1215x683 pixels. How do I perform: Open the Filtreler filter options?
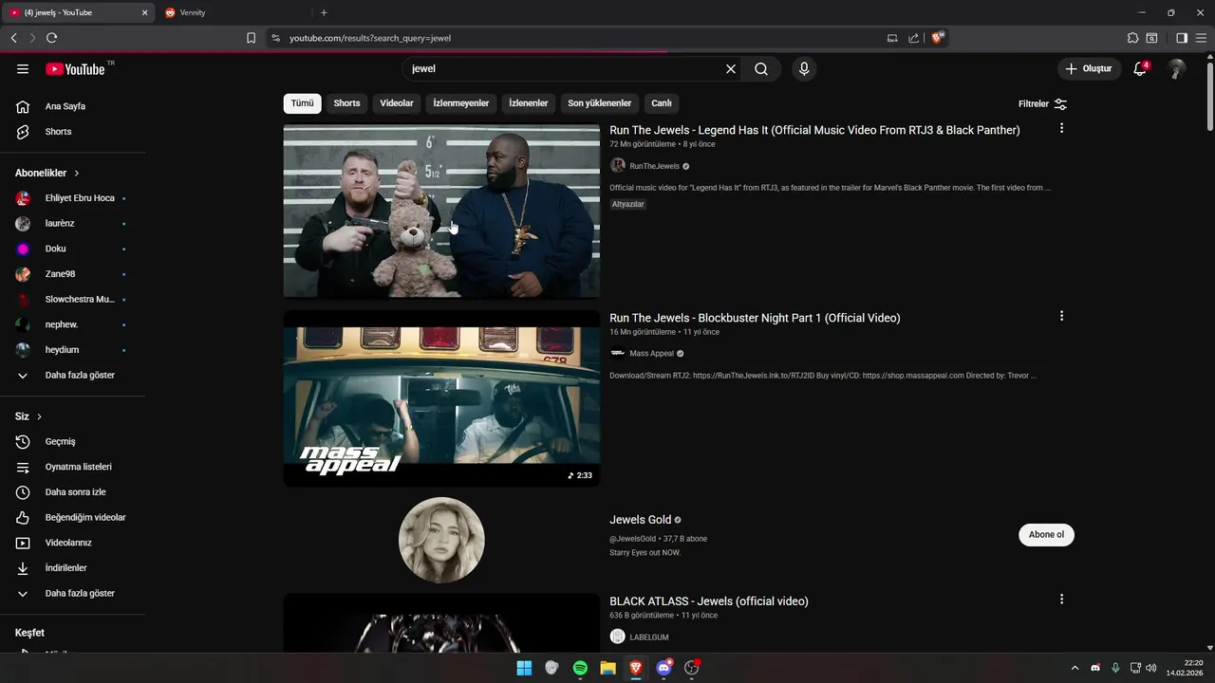(x=1042, y=103)
